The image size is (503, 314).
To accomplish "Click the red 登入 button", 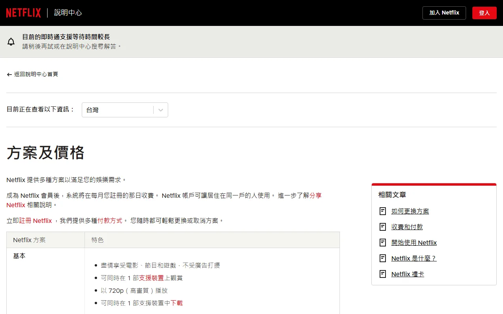I will click(x=485, y=13).
